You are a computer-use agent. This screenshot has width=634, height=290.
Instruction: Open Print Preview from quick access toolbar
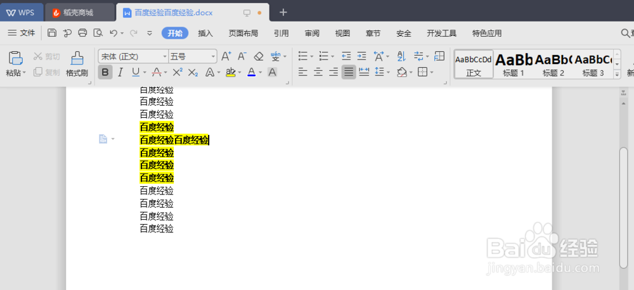[x=98, y=33]
